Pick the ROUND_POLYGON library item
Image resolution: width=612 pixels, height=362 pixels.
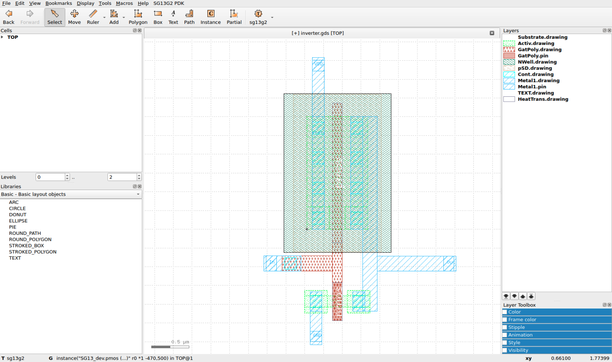pos(30,239)
